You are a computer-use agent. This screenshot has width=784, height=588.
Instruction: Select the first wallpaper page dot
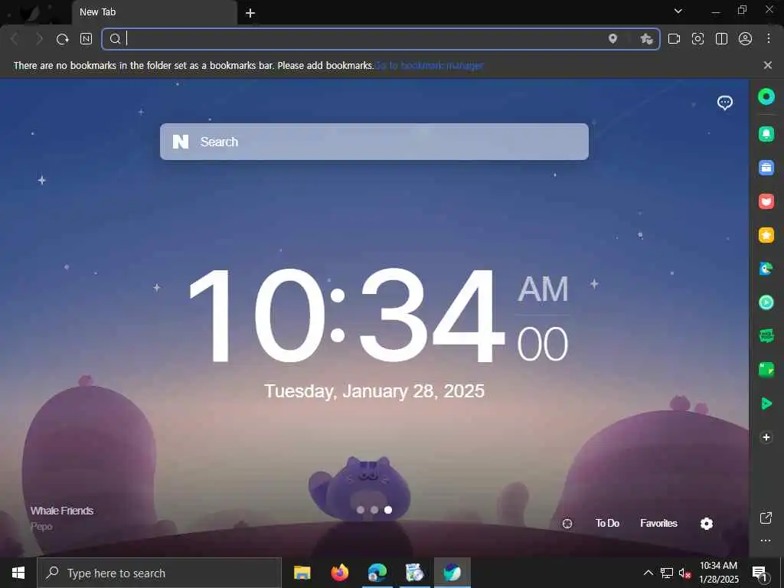pos(361,510)
